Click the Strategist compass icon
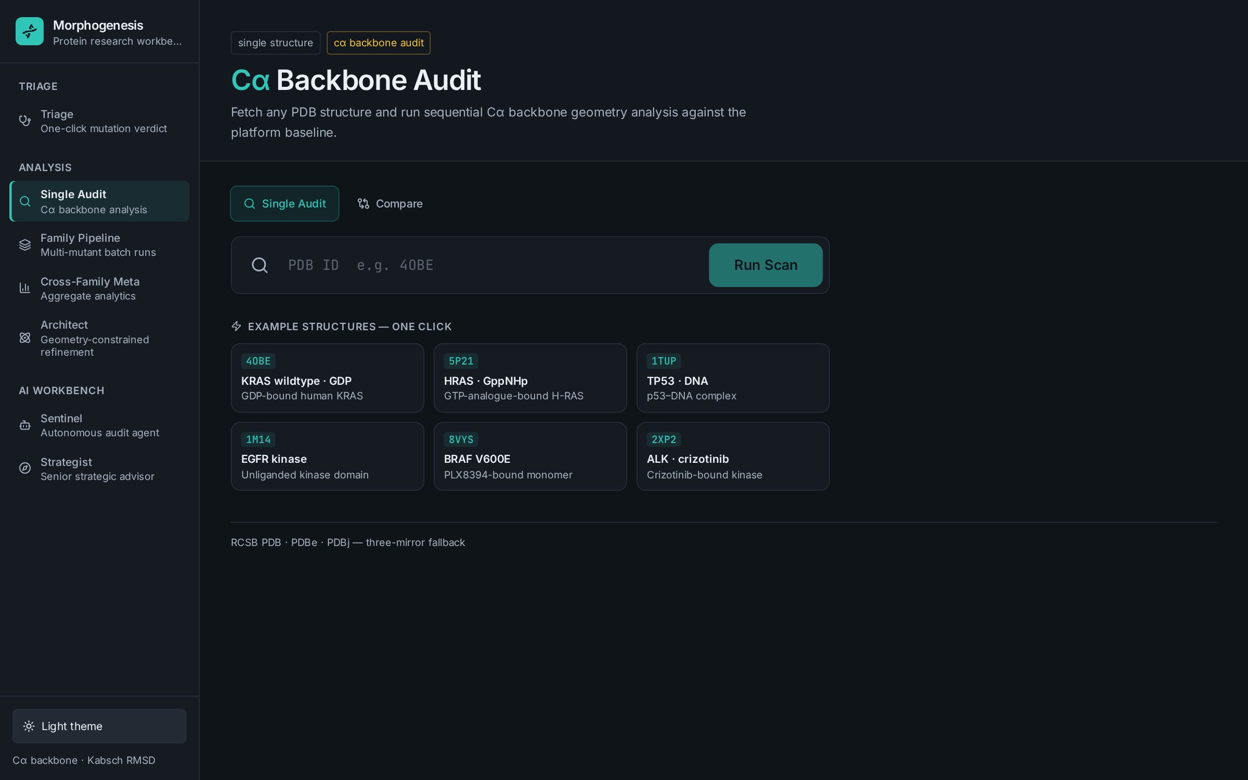The width and height of the screenshot is (1248, 780). (x=24, y=468)
